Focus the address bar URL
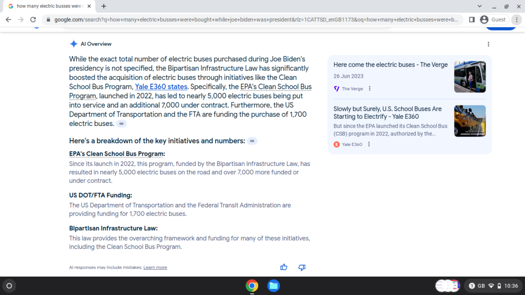This screenshot has width=525, height=295. (256, 20)
